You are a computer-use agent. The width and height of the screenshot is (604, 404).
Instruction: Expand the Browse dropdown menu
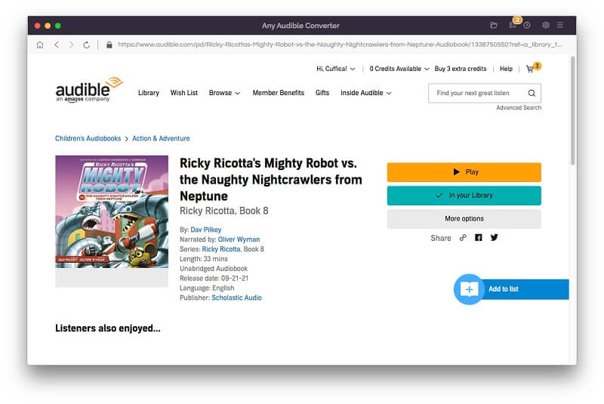[224, 93]
